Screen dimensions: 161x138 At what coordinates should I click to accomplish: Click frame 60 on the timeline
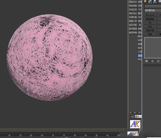click(x=31, y=135)
